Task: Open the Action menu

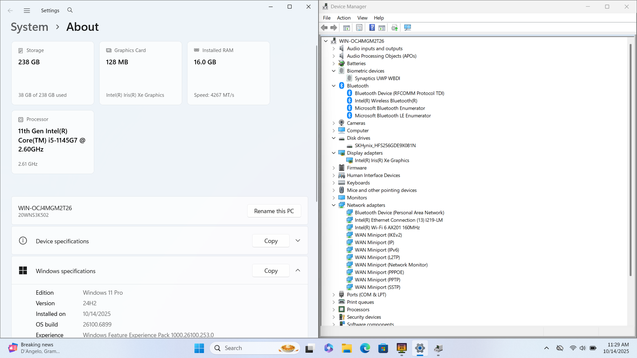Action: (343, 18)
